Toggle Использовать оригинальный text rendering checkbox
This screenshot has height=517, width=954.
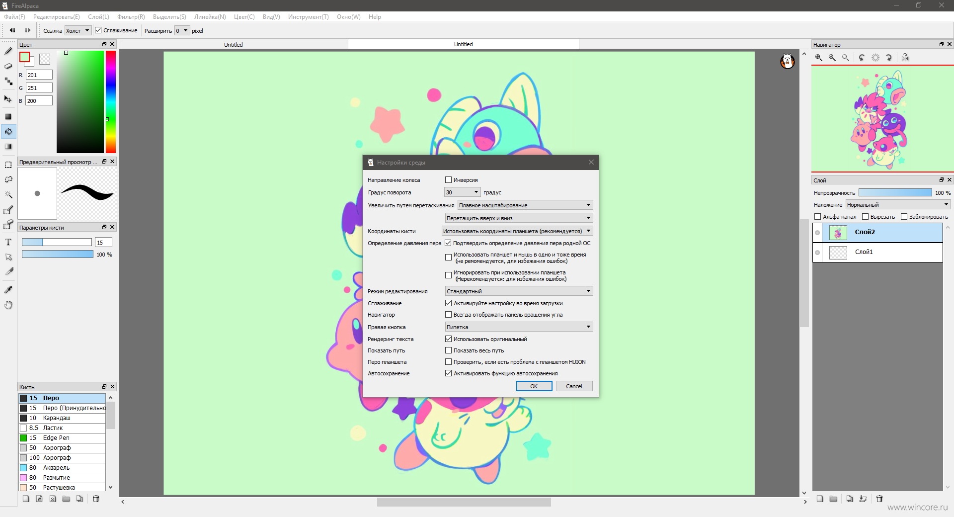(448, 339)
